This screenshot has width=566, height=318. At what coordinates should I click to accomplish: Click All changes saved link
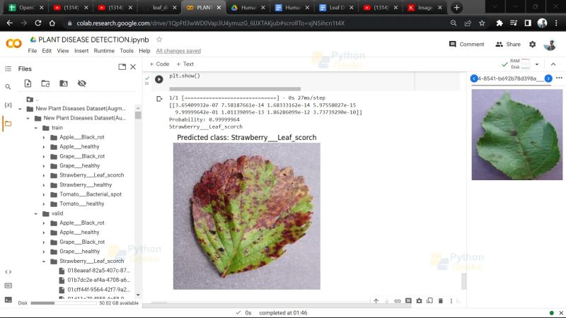(178, 51)
